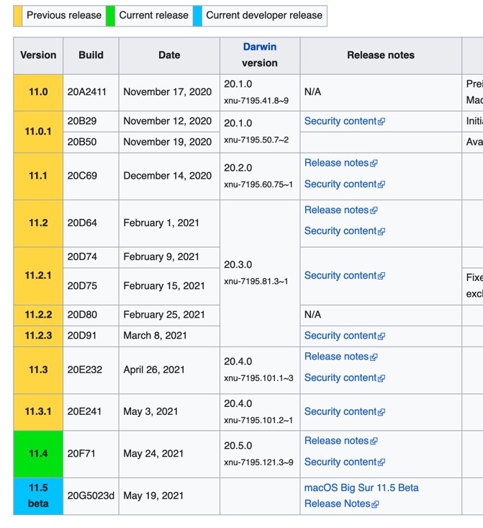This screenshot has width=483, height=528.
Task: Click build number 20G5023d
Action: coord(91,496)
